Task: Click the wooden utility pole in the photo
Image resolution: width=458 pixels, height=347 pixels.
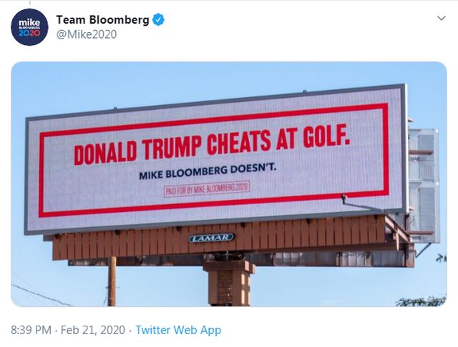Action: [x=112, y=281]
